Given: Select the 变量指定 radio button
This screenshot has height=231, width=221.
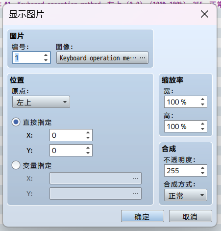Looking at the screenshot, I should tap(16, 165).
